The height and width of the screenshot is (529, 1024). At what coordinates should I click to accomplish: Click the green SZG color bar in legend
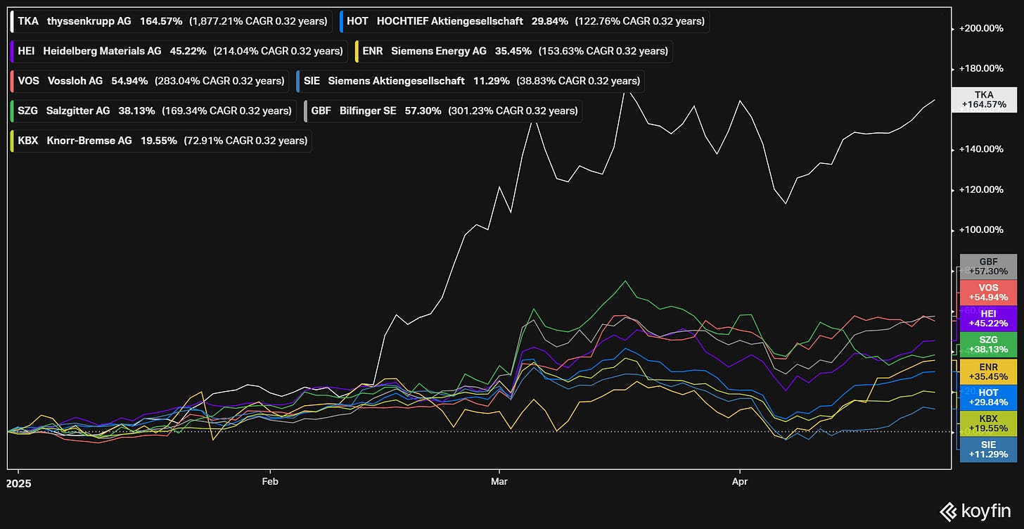coord(13,110)
